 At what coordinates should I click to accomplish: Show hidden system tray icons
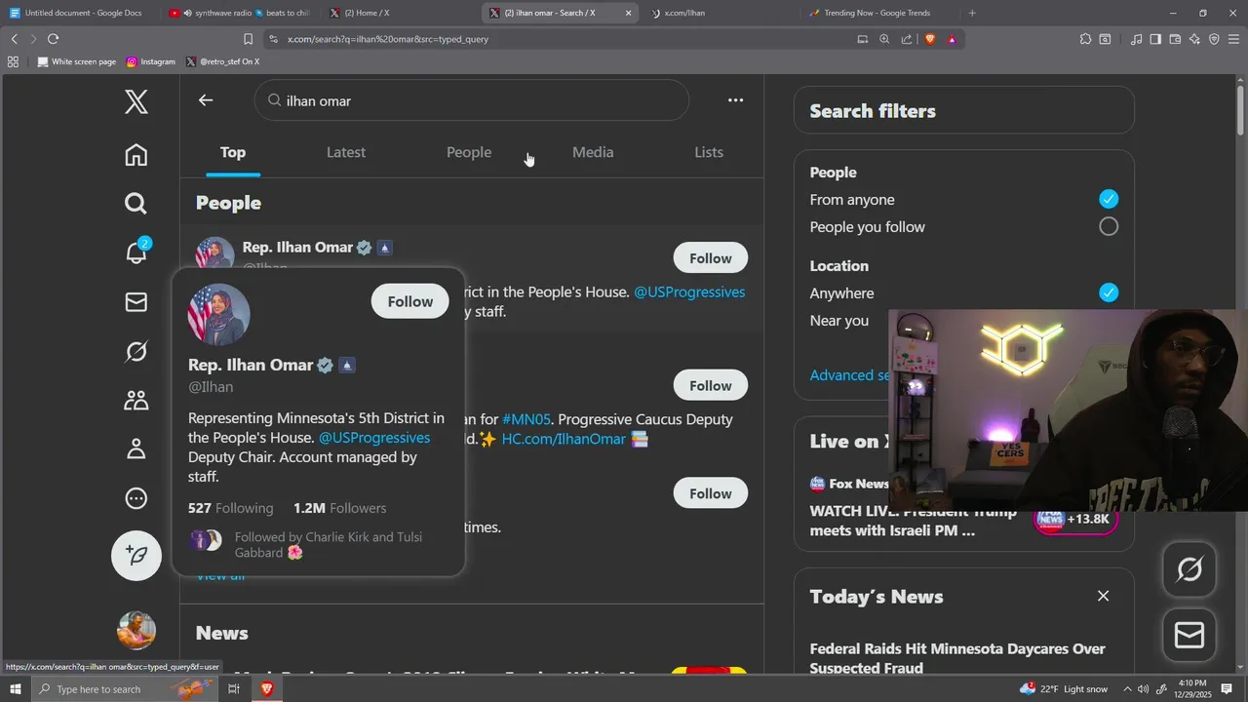[x=1127, y=689]
